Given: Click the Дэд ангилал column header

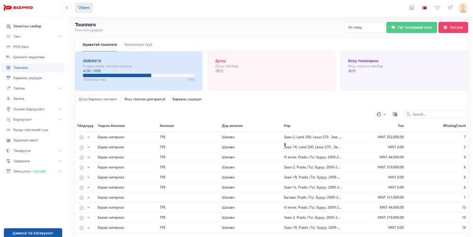Looking at the screenshot, I should [x=232, y=126].
